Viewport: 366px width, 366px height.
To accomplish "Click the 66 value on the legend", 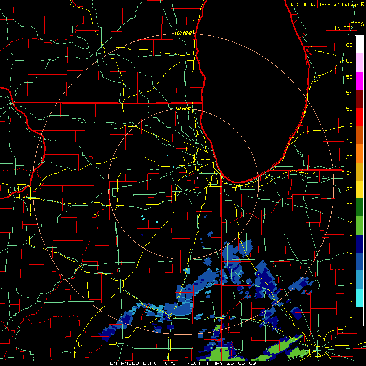I will [x=349, y=45].
